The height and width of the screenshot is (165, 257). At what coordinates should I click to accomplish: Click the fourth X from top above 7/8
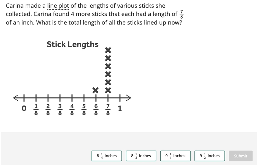(108, 74)
